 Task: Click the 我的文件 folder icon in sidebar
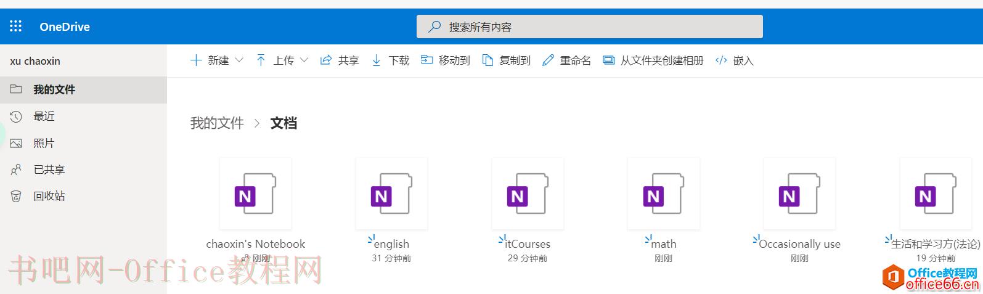click(16, 89)
